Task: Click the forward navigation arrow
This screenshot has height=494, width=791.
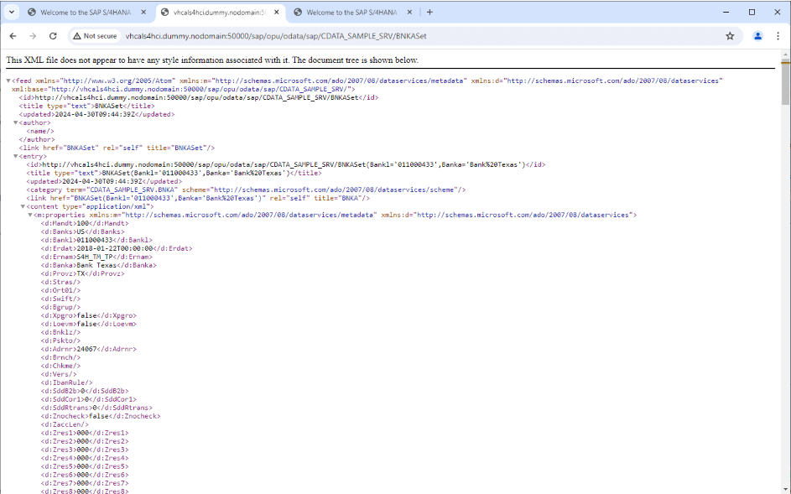Action: pos(33,36)
